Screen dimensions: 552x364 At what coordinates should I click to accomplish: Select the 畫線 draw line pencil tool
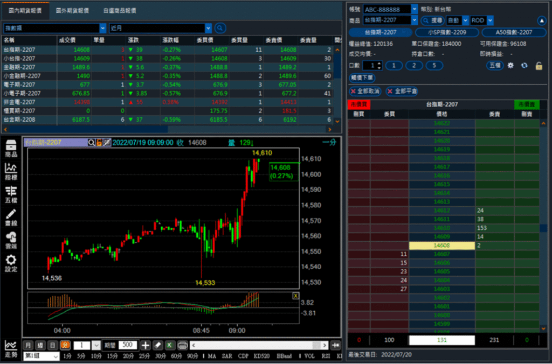11,218
